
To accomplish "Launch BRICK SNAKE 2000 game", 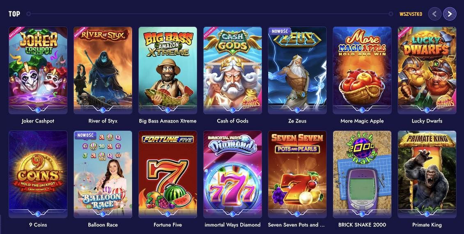I will (362, 174).
